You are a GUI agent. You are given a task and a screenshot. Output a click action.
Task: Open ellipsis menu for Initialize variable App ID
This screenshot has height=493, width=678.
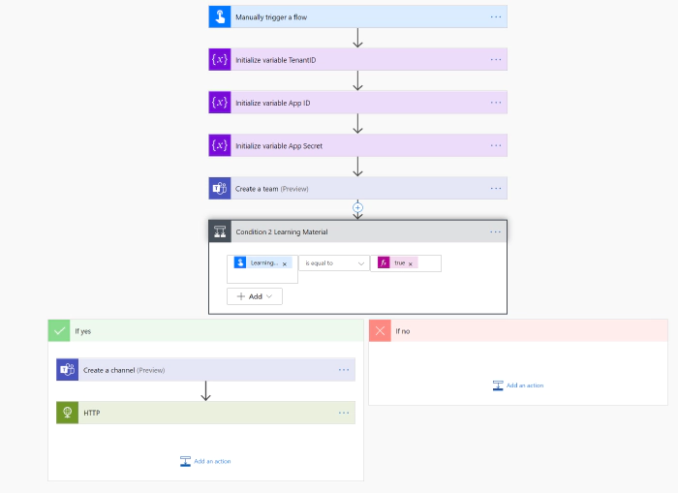pyautogui.click(x=496, y=103)
